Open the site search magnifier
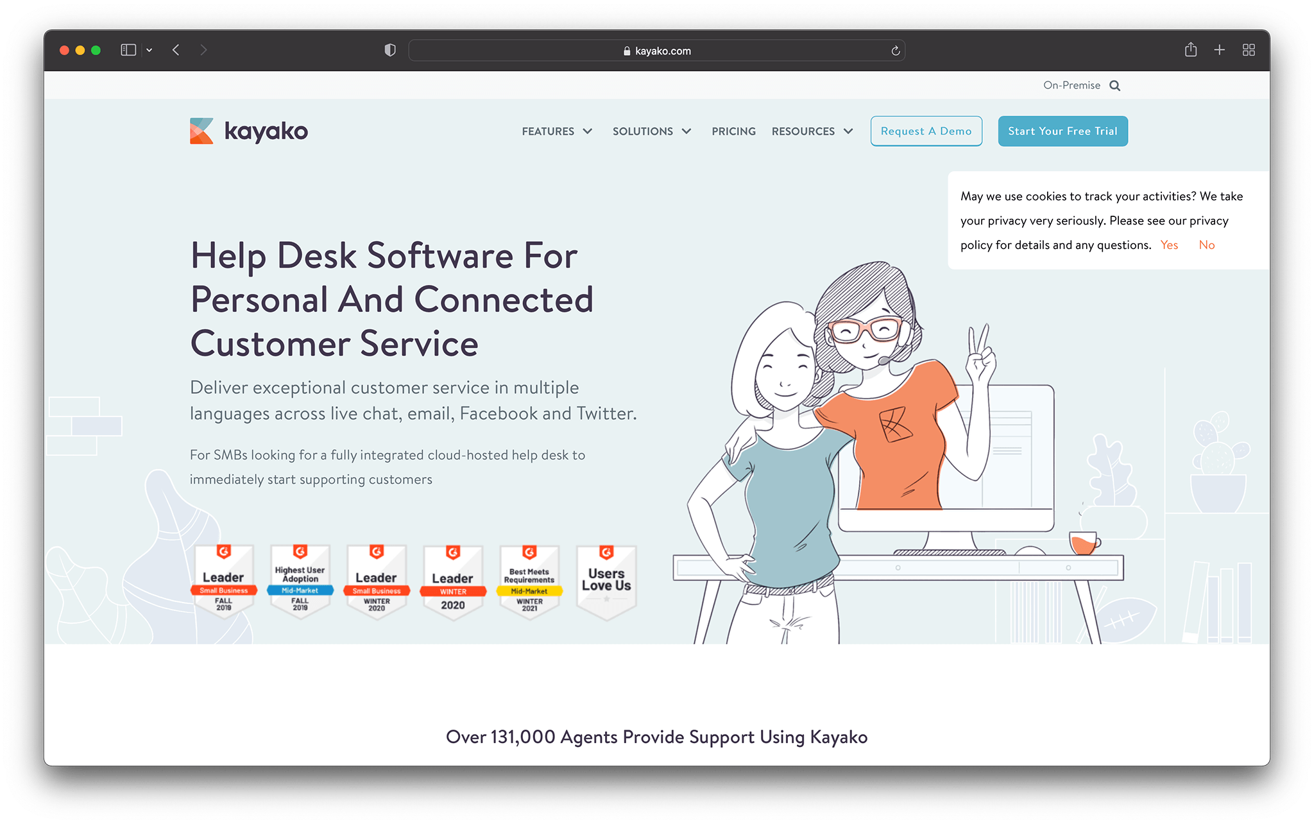This screenshot has width=1314, height=824. tap(1116, 85)
